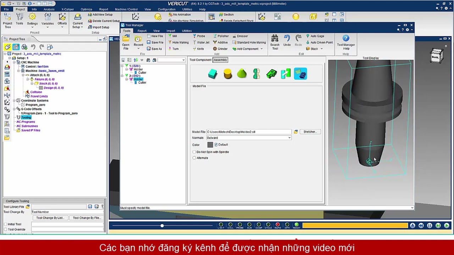Add a Water Jet tool
This screenshot has height=255, width=454.
(x=201, y=42)
